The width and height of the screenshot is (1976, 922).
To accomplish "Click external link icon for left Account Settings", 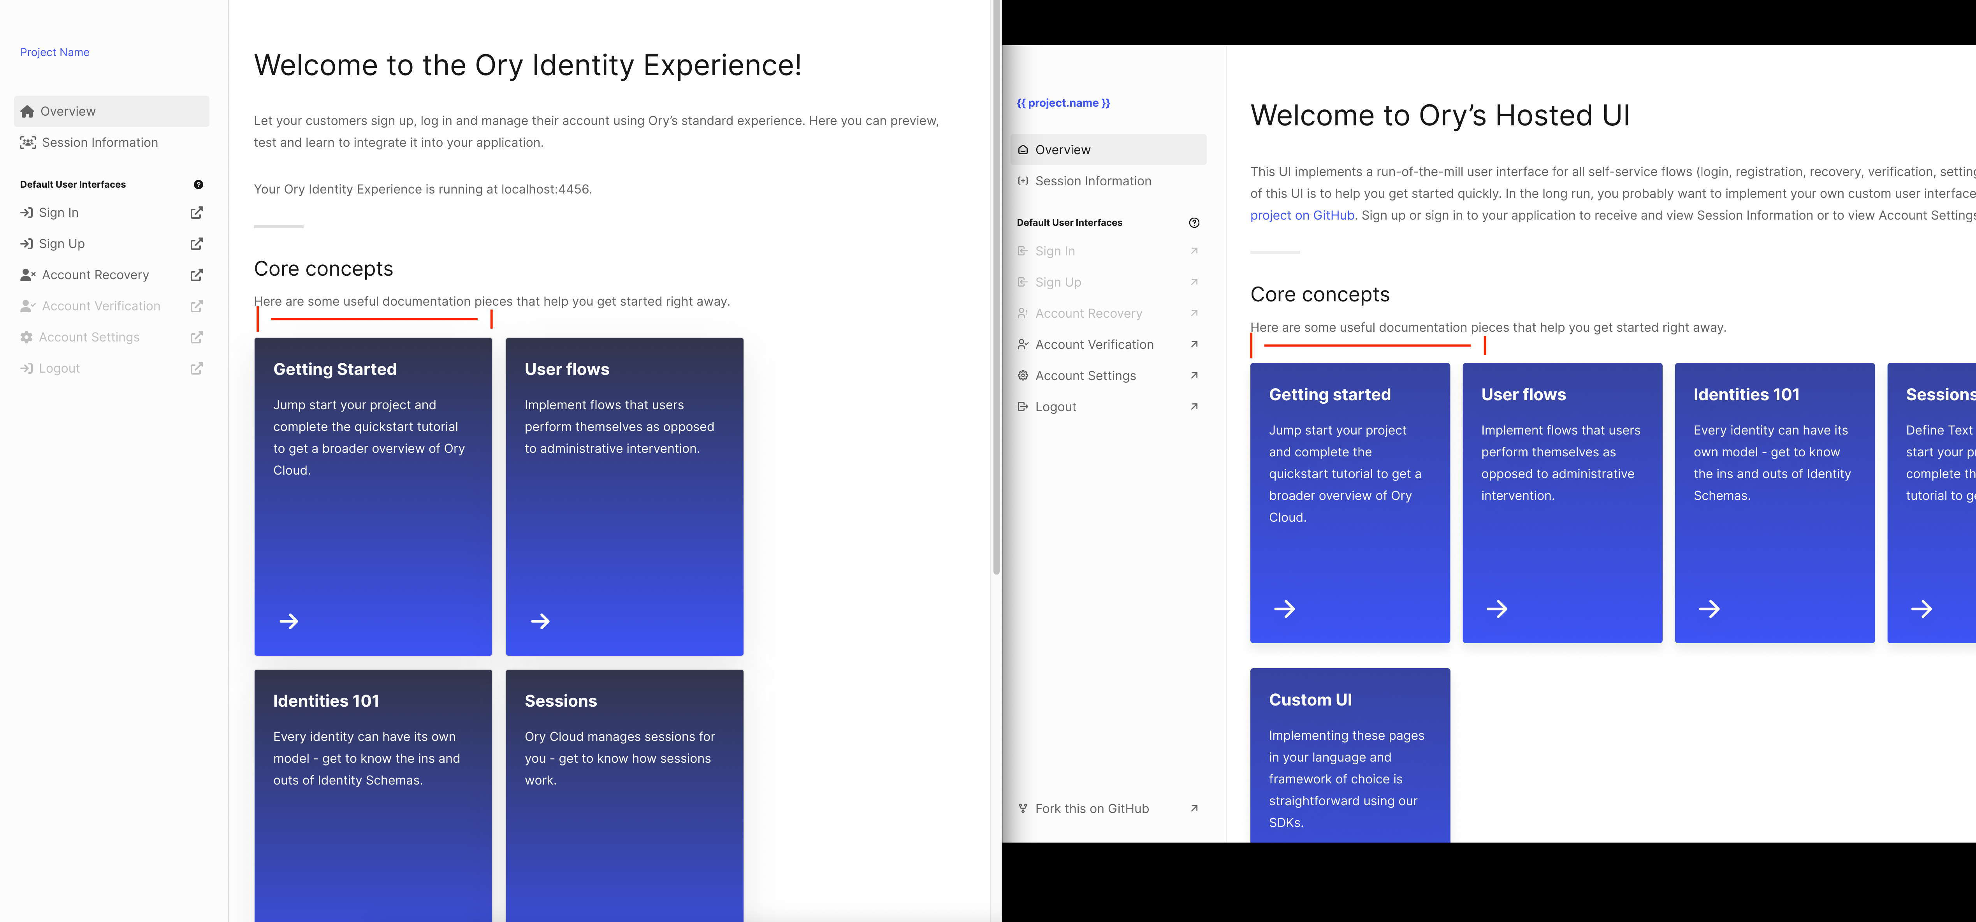I will [197, 338].
